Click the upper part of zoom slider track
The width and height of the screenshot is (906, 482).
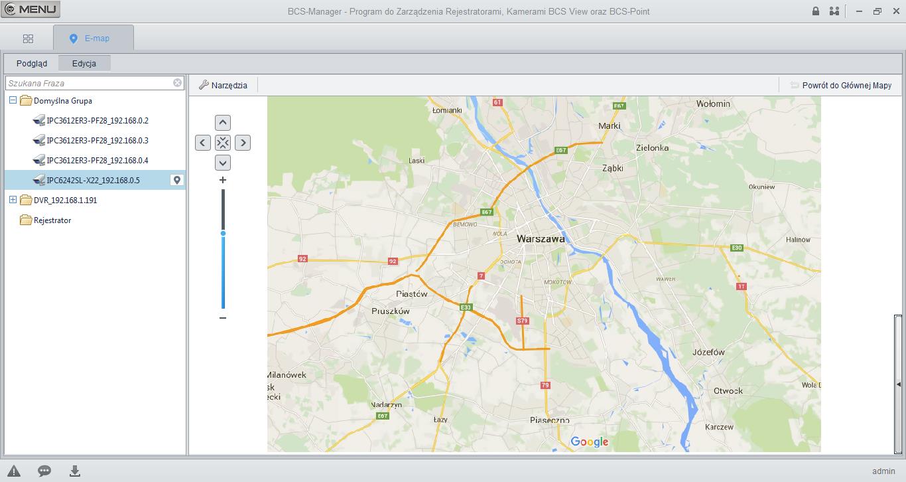(x=223, y=209)
